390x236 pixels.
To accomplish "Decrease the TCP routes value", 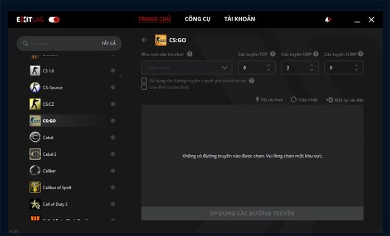I will (x=269, y=70).
